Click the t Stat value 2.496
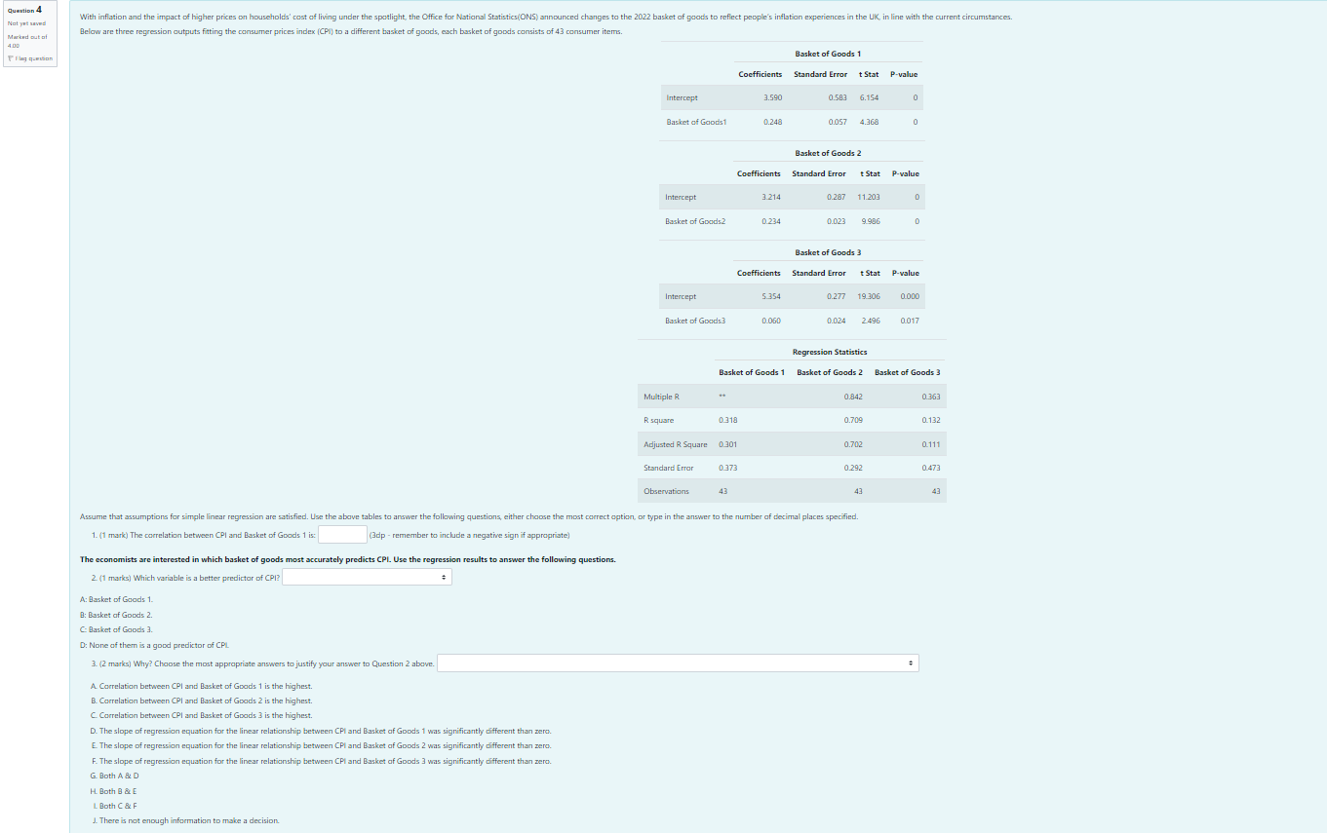This screenshot has height=833, width=1327. coord(871,321)
